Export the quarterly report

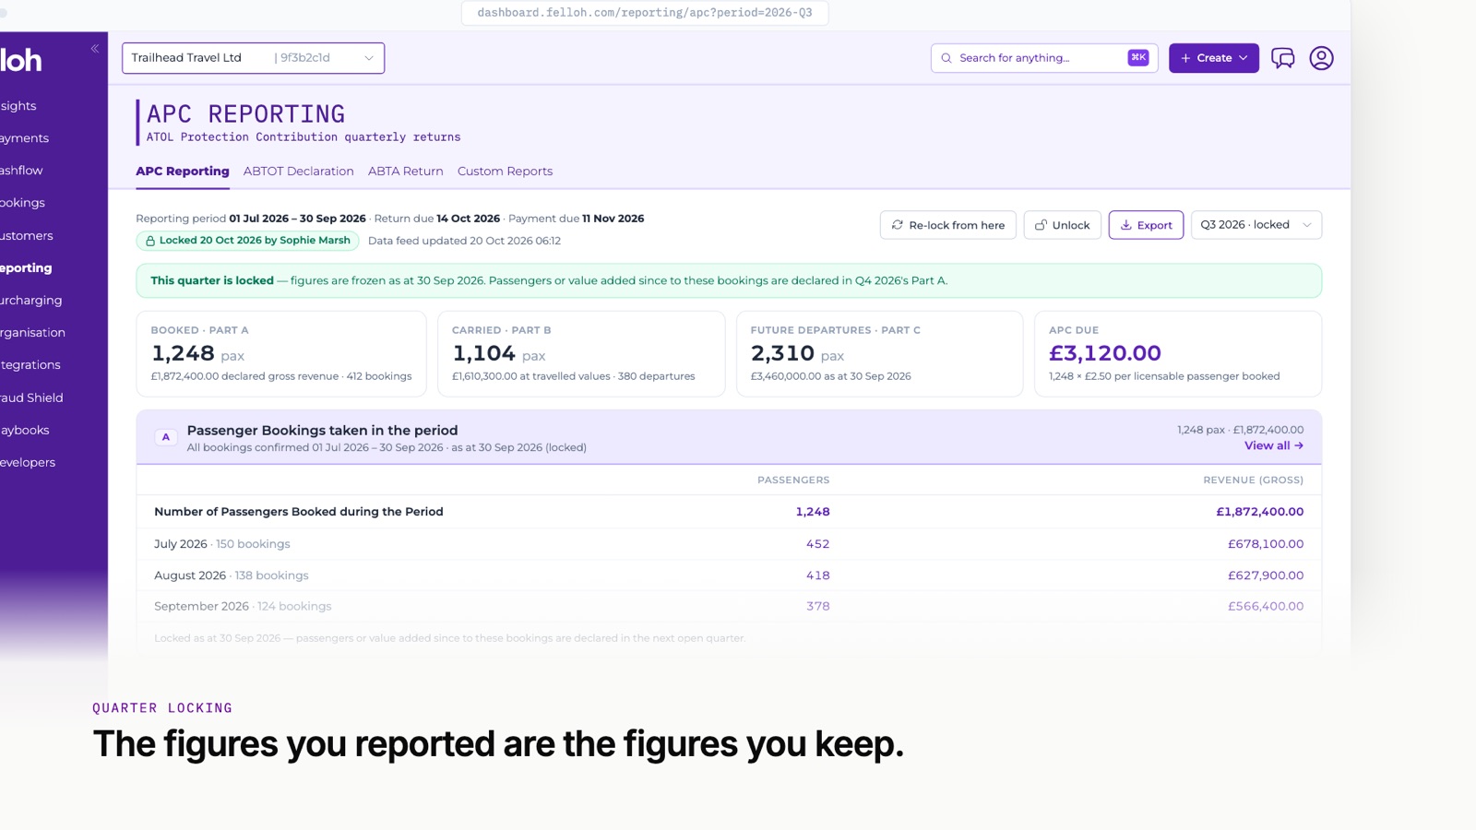(x=1146, y=225)
